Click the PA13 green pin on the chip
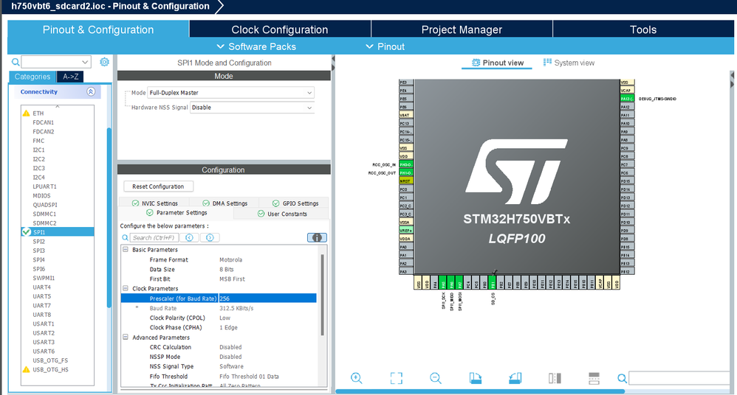The width and height of the screenshot is (737, 395). coord(627,99)
